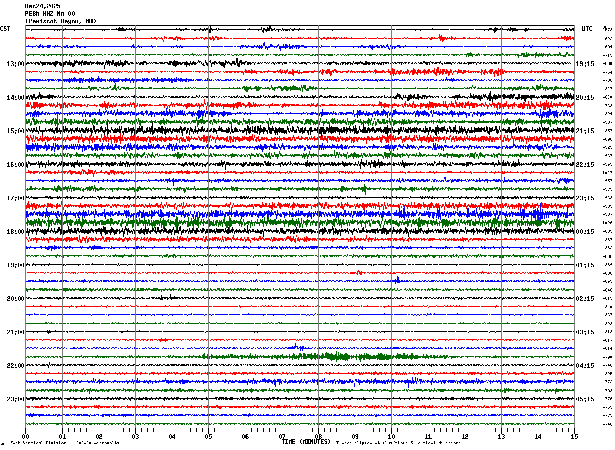Click the 03:15 UTC time label

coord(585,332)
